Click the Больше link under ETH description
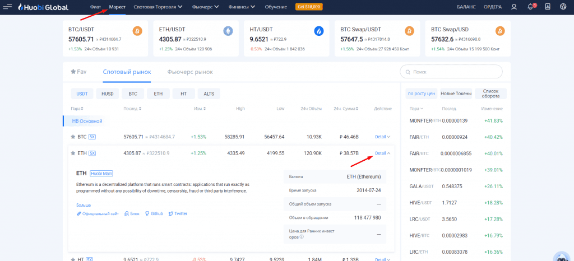Screen dimensions: 574x261 click(x=84, y=205)
